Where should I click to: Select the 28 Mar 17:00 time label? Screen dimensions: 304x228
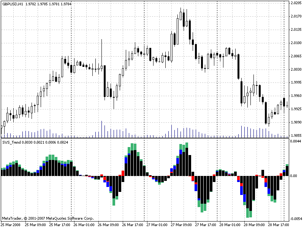point(278,225)
